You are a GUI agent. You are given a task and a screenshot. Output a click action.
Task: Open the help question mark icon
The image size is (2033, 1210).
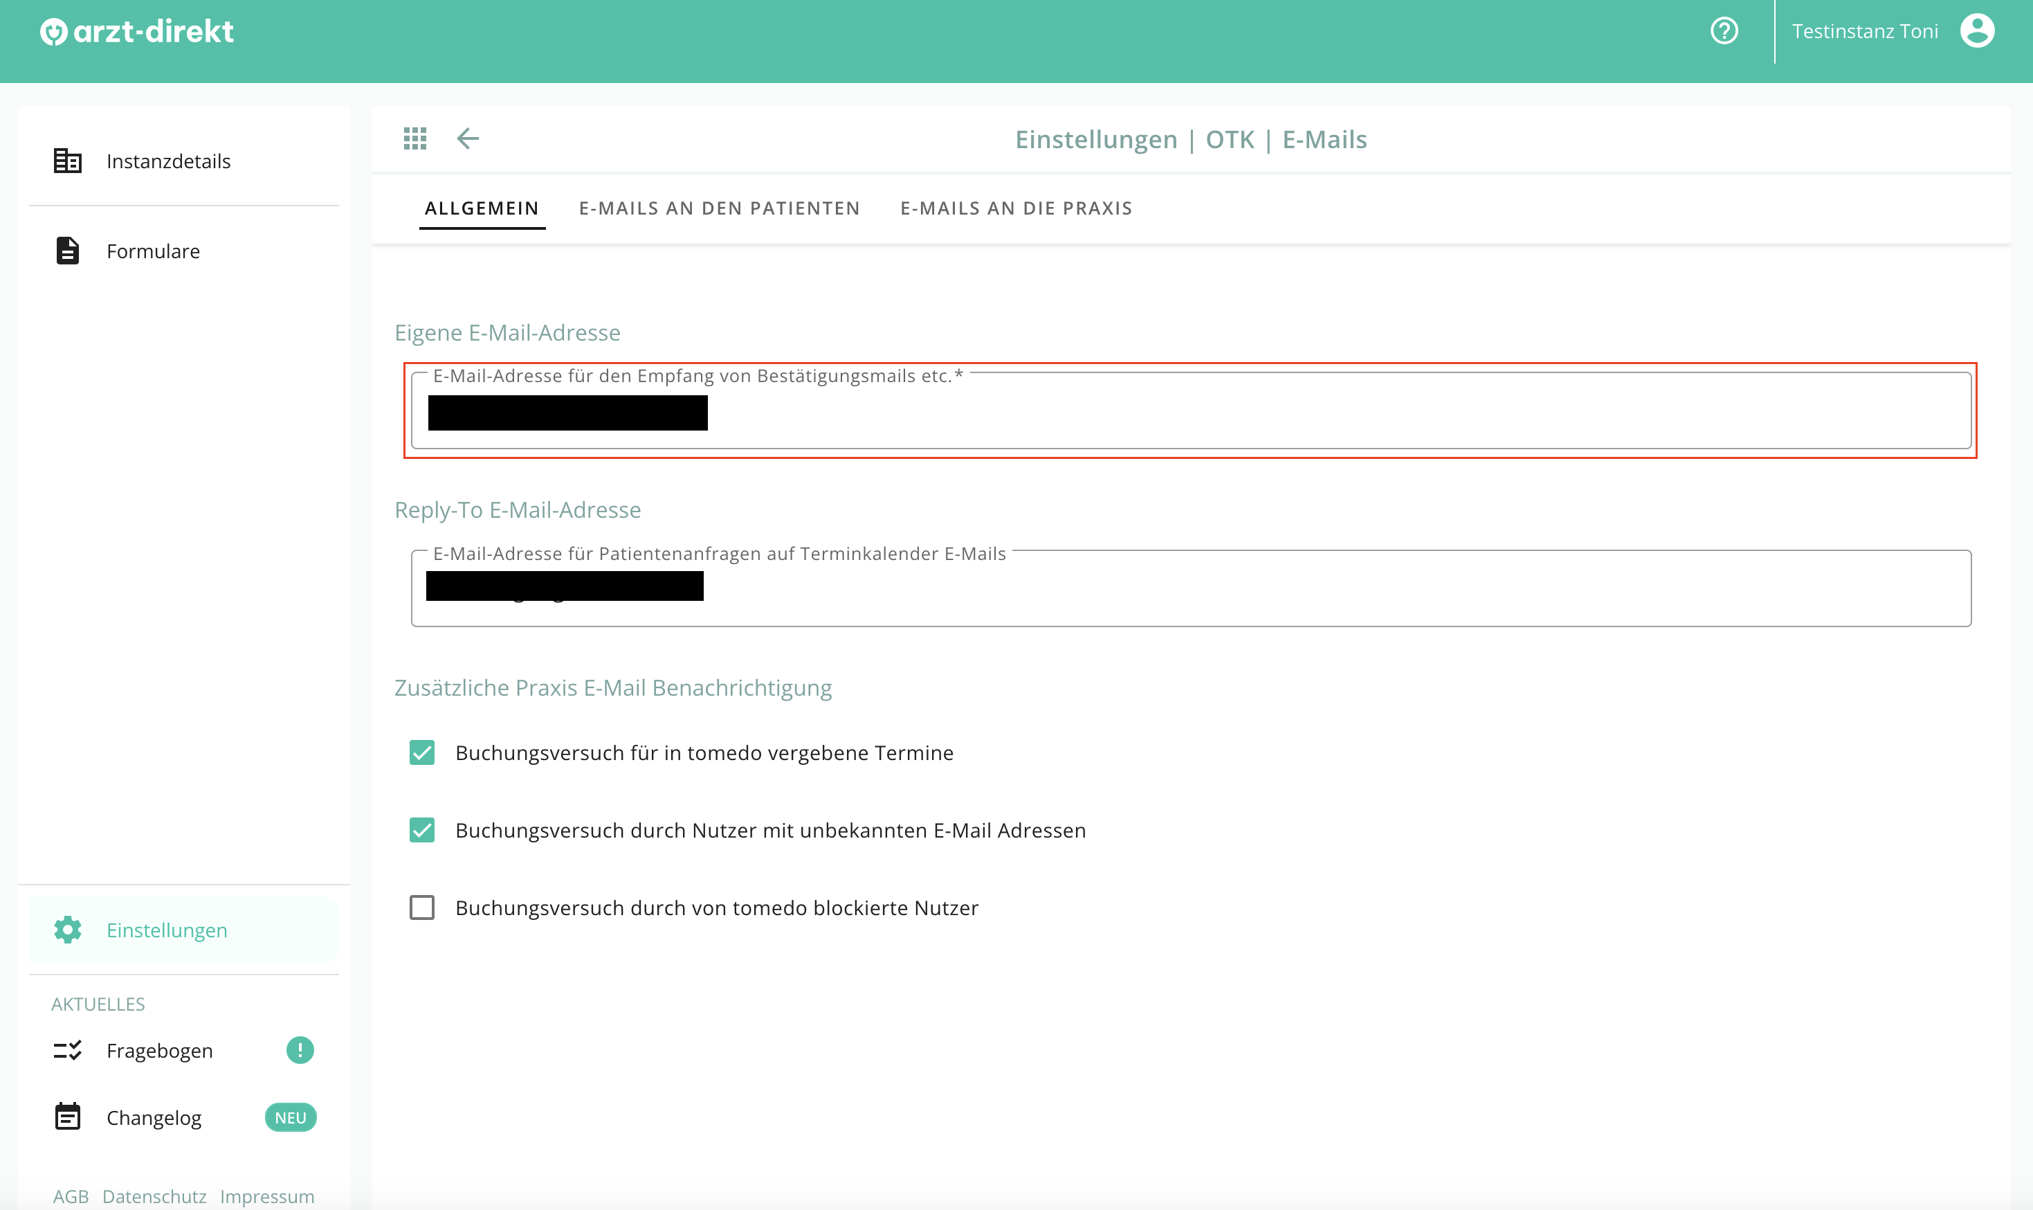1724,31
